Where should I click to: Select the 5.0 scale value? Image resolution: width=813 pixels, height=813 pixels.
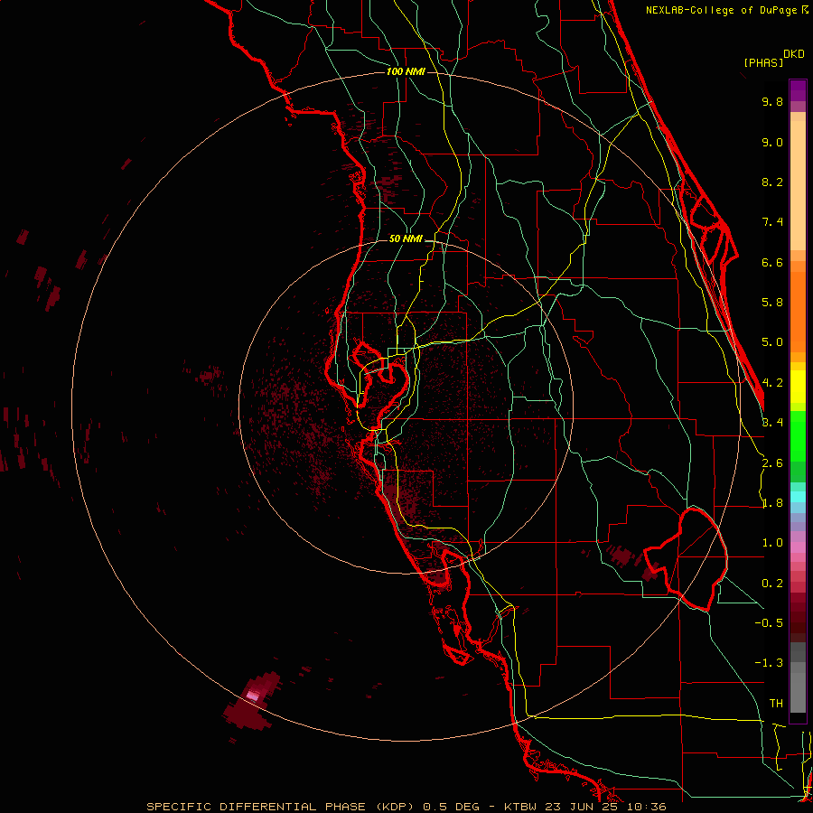coord(772,342)
